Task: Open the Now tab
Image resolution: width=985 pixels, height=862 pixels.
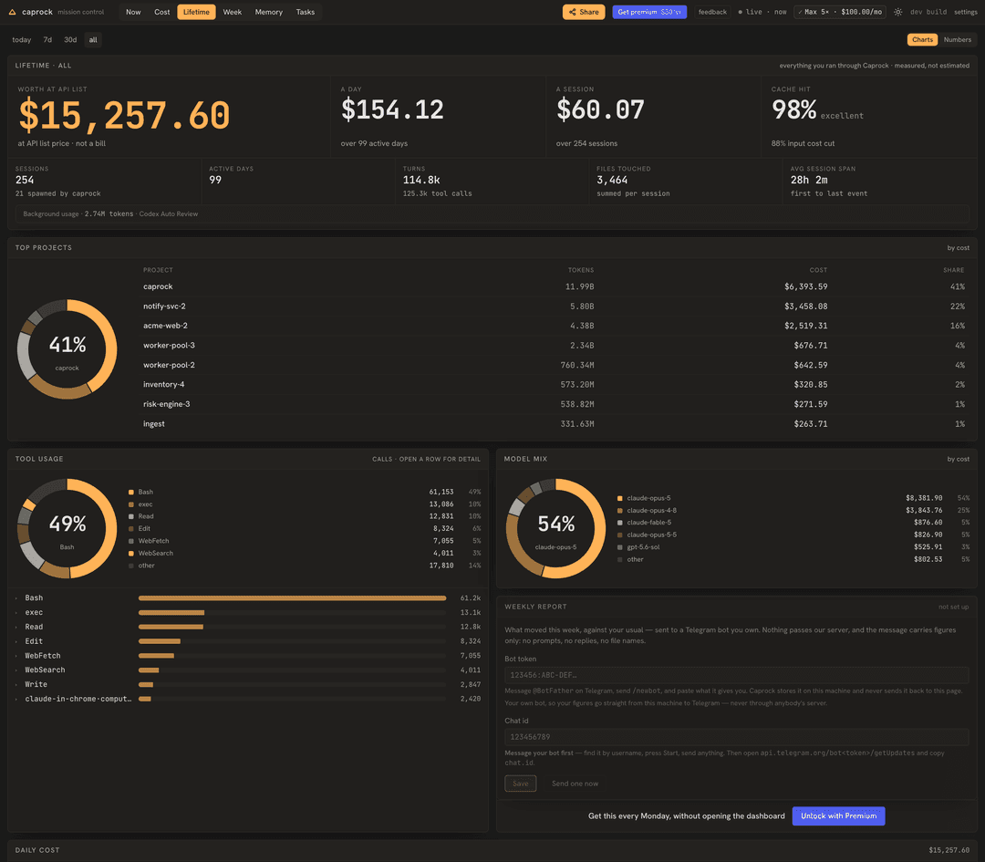Action: (x=133, y=12)
